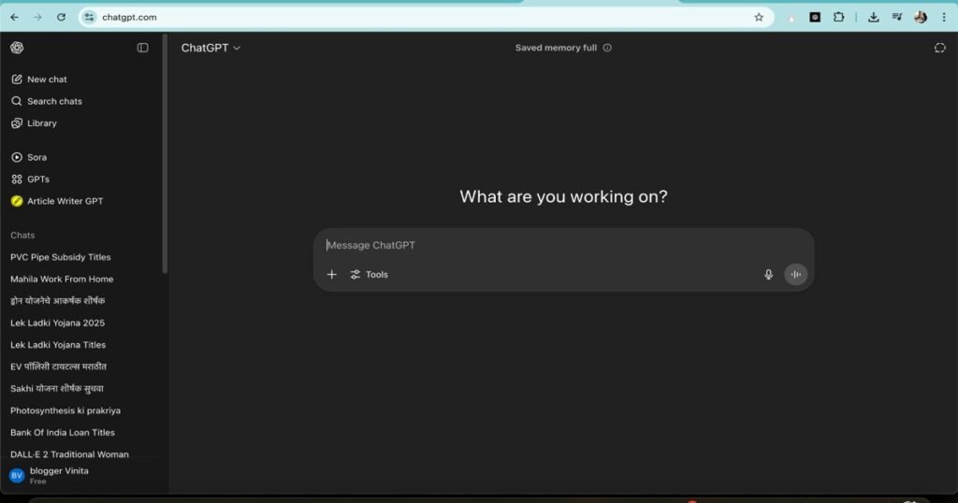Screen dimensions: 958x503
Task: Open the Tools menu in composer
Action: pyautogui.click(x=370, y=275)
